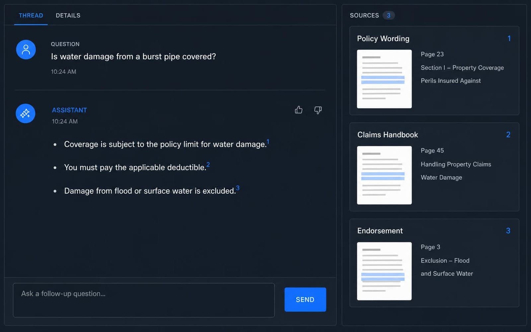Click the 'Damage from flood or surface water' bullet
Image resolution: width=531 pixels, height=332 pixels.
pos(150,191)
